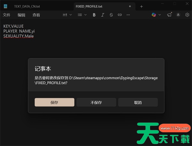
Task: Toggle italic formatting
Action: click(x=103, y=15)
